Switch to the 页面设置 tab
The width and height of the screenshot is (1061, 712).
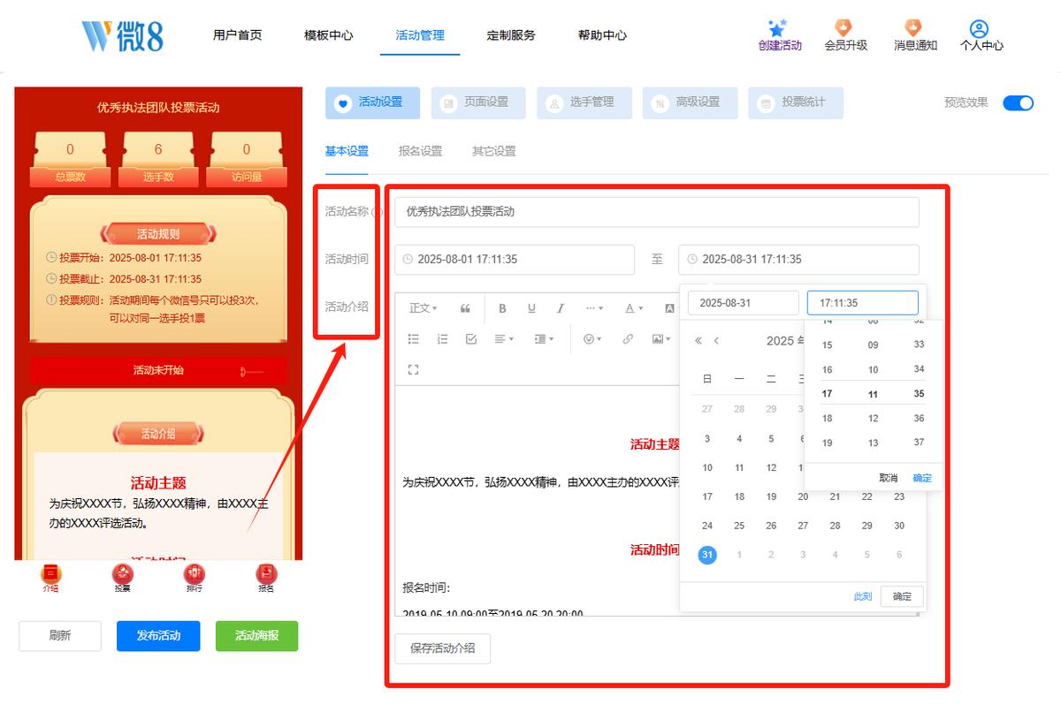tap(478, 102)
